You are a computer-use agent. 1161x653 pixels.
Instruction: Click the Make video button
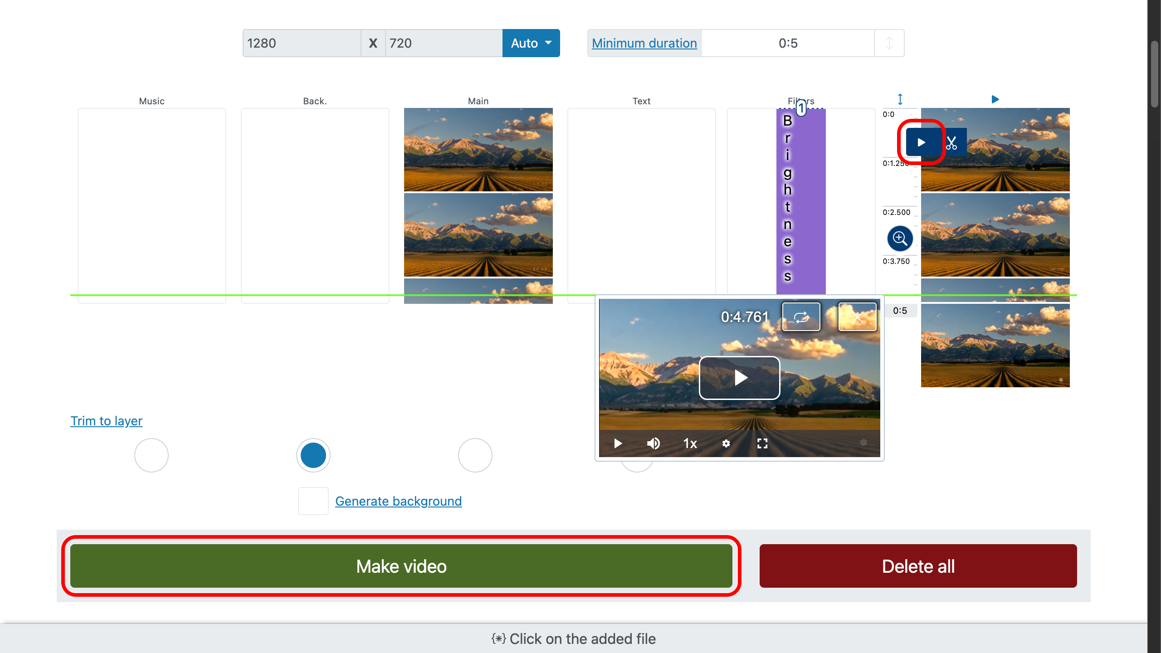coord(401,566)
